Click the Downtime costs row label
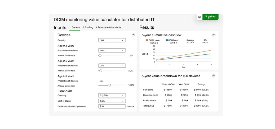 (x=151, y=95)
